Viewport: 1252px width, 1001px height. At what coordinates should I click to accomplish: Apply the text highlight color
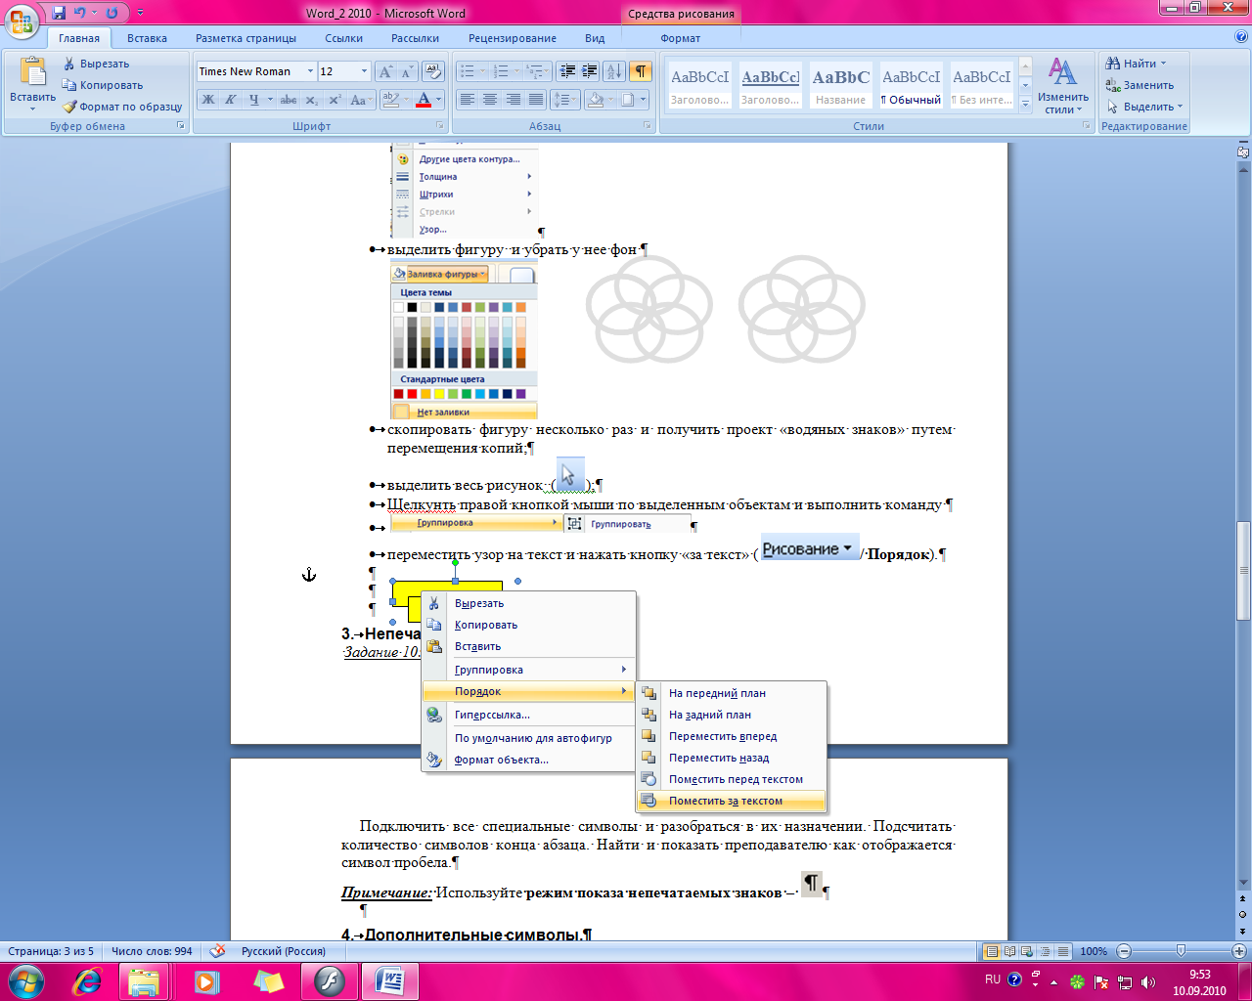coord(390,100)
